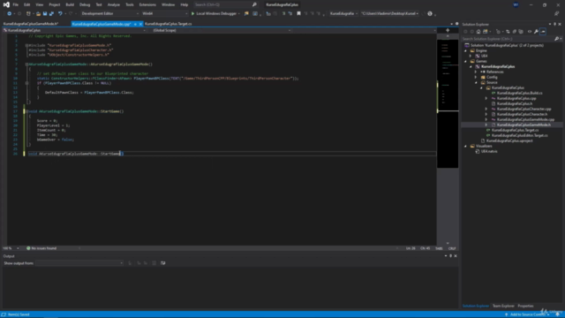Select KurseEdugrafiaCplus.uproject file

point(509,141)
